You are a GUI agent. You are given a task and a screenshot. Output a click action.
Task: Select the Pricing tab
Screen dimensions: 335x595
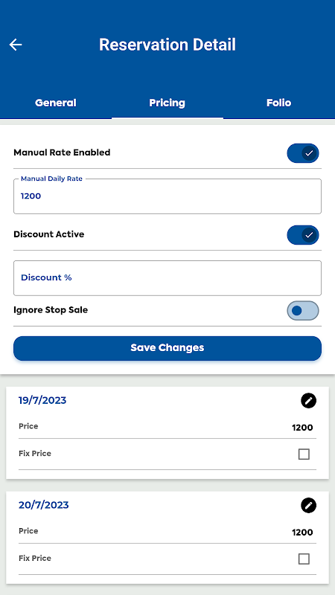[167, 103]
